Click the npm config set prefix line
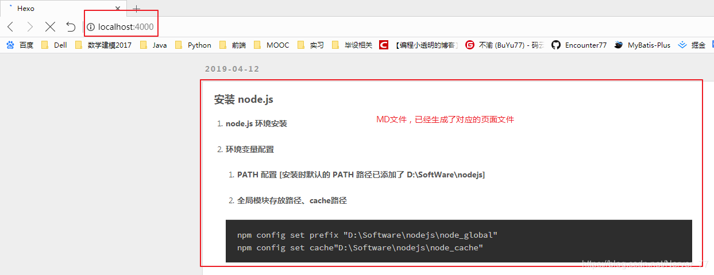Viewport: 714px width, 275px height. 367,235
